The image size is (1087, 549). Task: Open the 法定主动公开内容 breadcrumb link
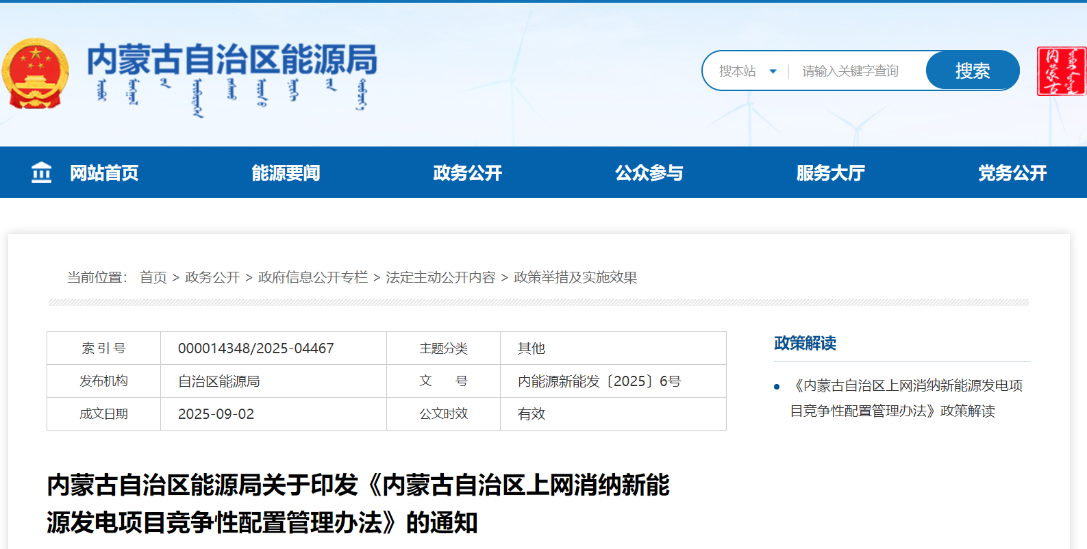440,277
